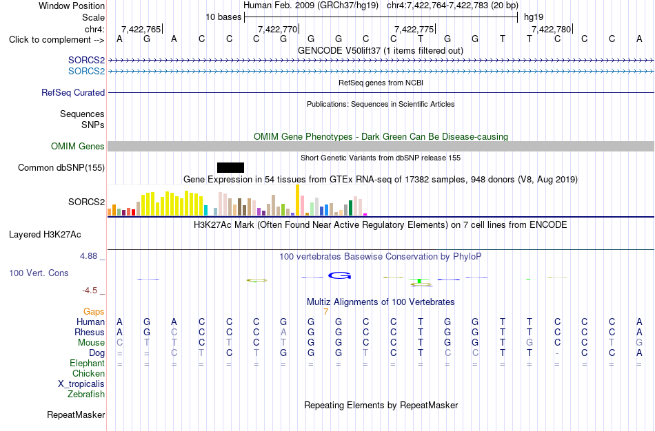Click the Gaps row label

pyautogui.click(x=94, y=312)
